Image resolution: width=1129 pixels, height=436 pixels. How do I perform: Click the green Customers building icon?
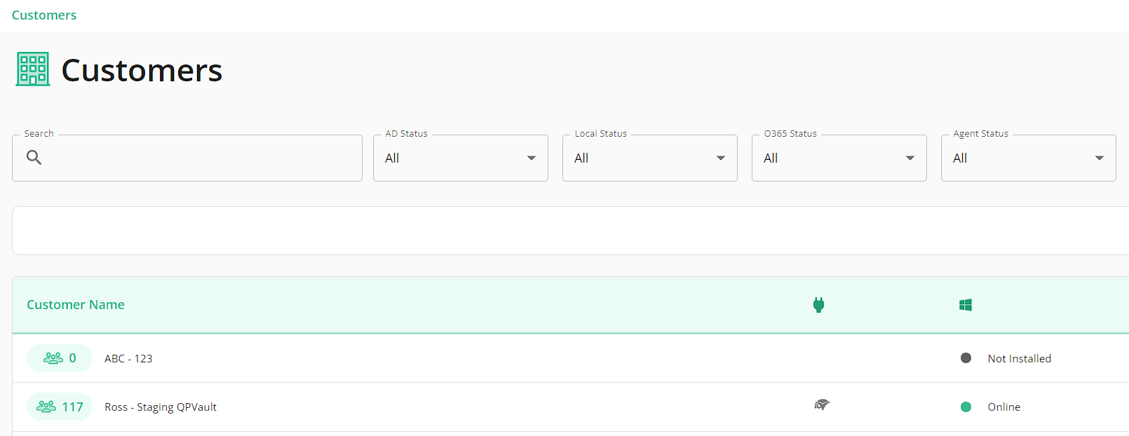coord(33,69)
